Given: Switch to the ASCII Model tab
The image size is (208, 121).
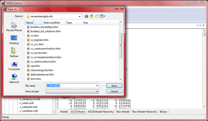Looking at the screenshot, I should tap(78, 112).
